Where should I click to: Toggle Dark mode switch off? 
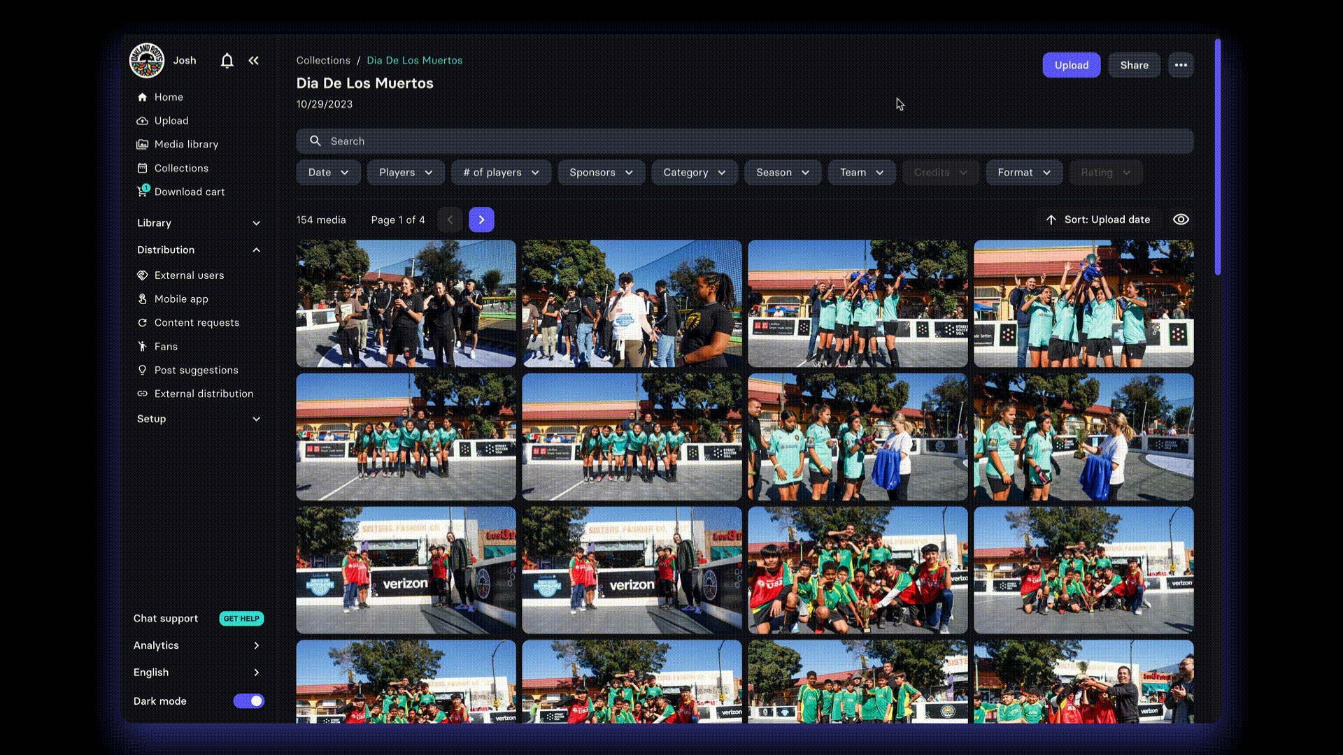point(248,700)
